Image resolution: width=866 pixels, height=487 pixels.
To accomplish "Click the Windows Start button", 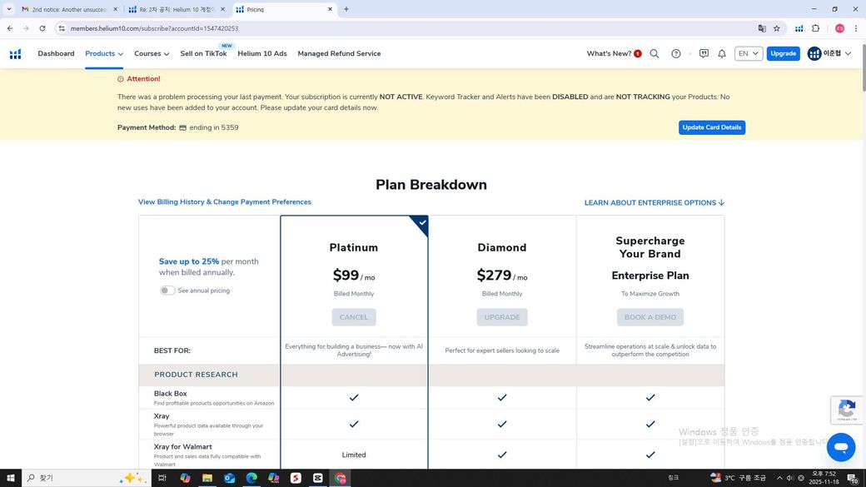I will (x=11, y=478).
